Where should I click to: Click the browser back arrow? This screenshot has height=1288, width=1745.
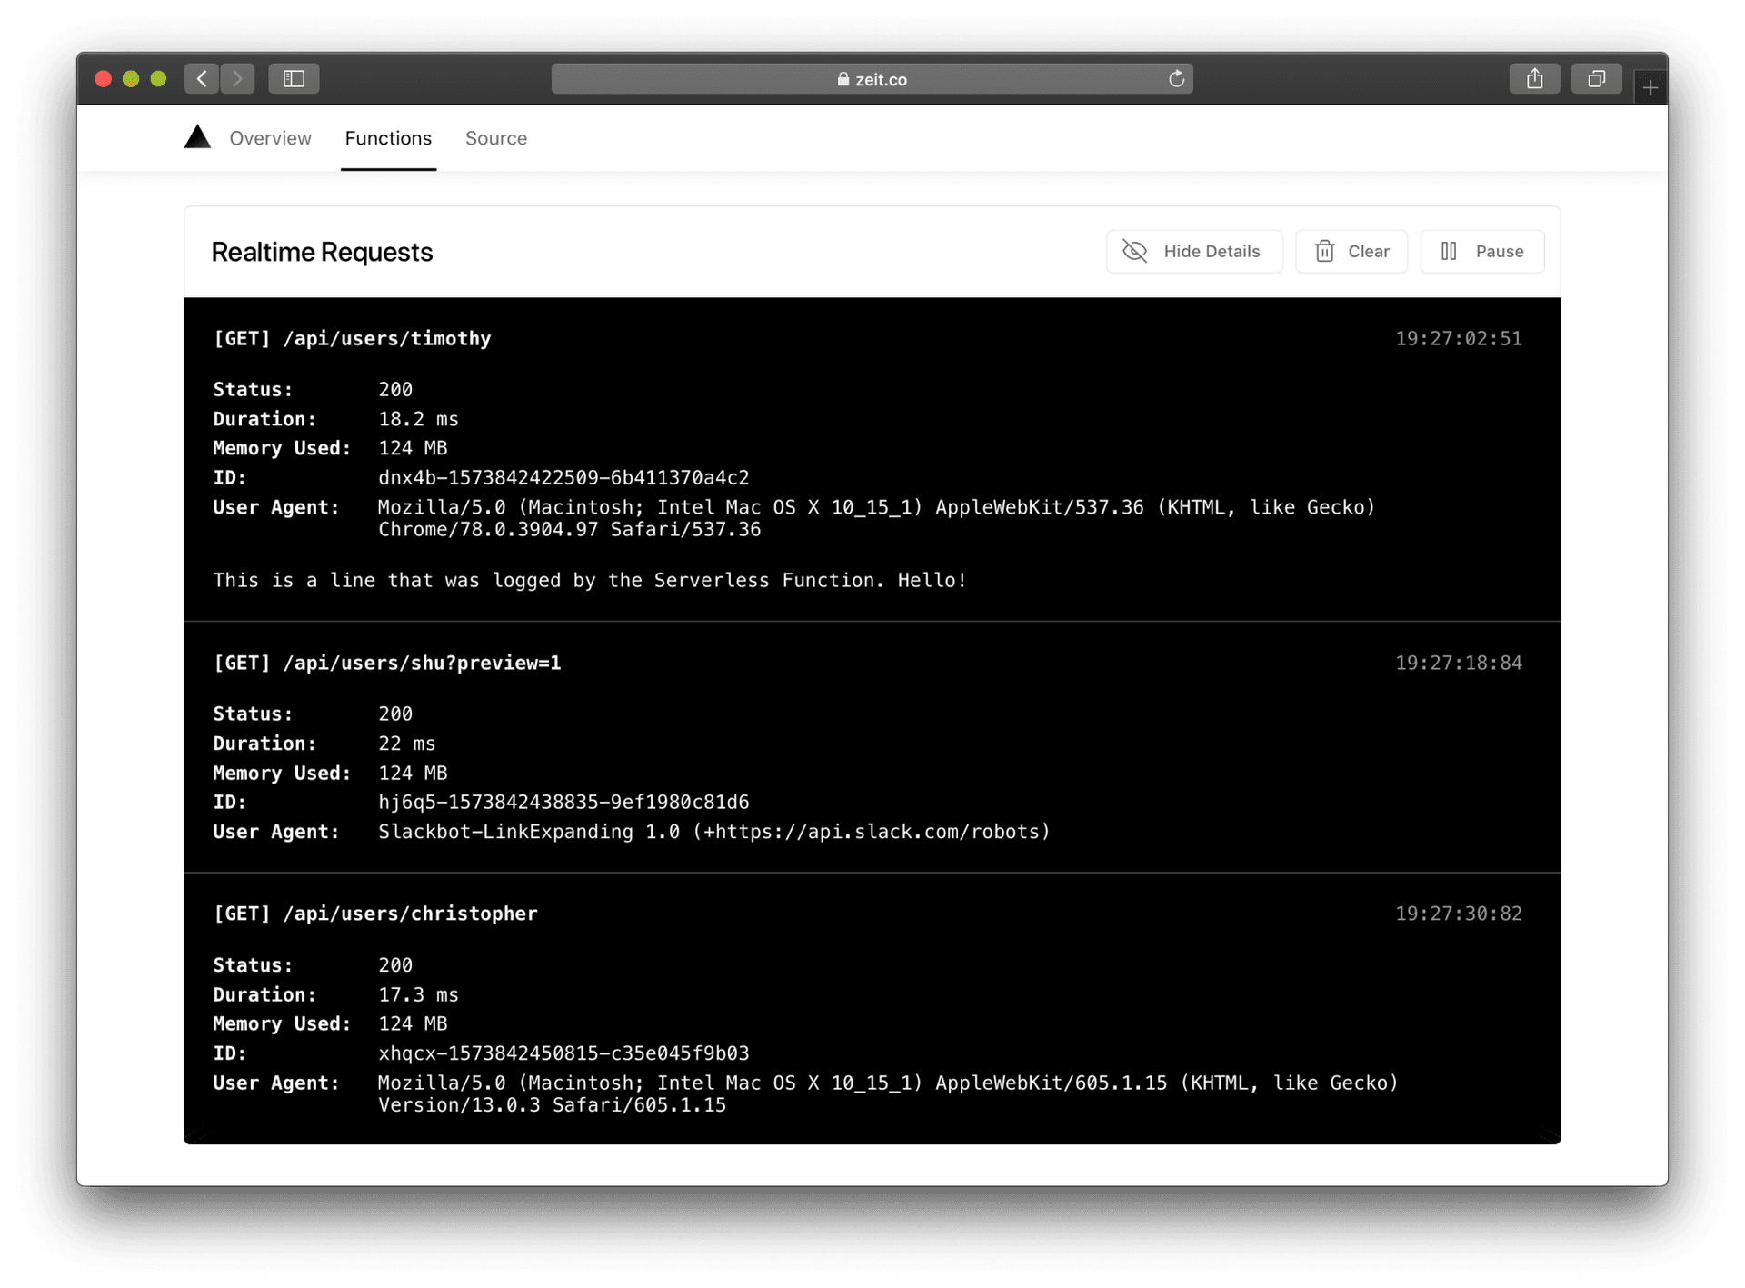[x=202, y=79]
